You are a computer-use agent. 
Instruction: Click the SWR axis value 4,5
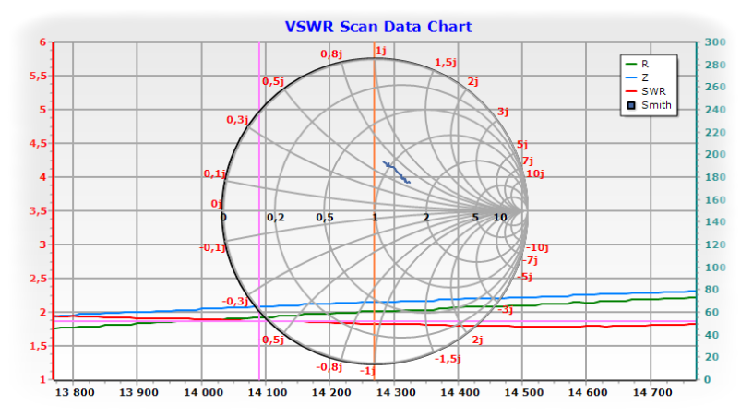(39, 144)
